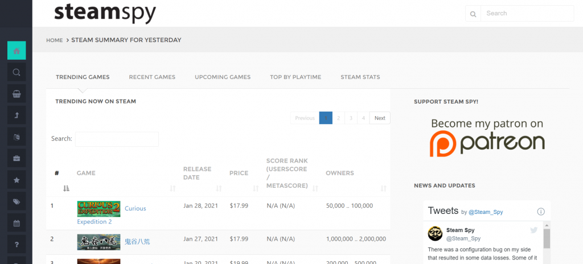Image resolution: width=583 pixels, height=264 pixels.
Task: Click the briefcase sidebar icon
Action: [17, 158]
